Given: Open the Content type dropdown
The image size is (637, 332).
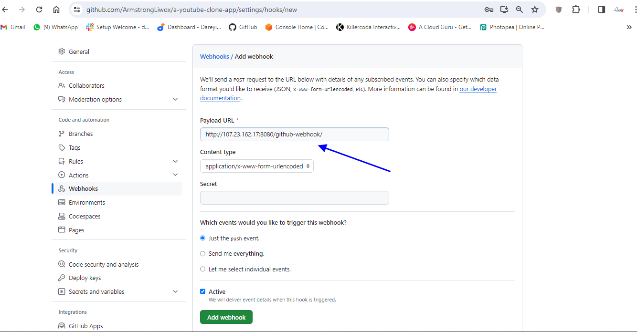Looking at the screenshot, I should [256, 166].
